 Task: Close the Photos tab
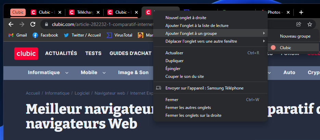[x=288, y=12]
